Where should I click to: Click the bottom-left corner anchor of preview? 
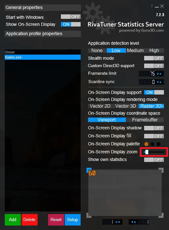click(89, 215)
